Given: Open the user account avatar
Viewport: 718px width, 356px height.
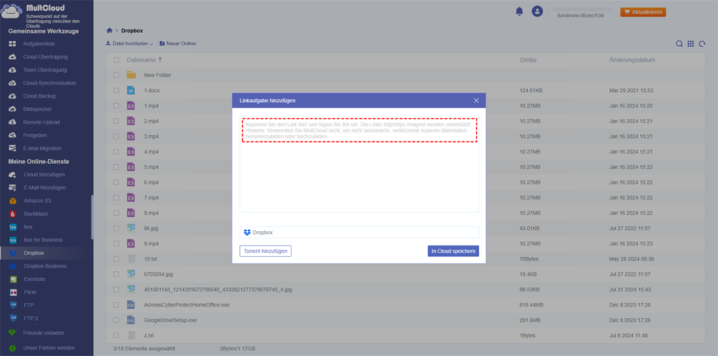Looking at the screenshot, I should coord(537,11).
